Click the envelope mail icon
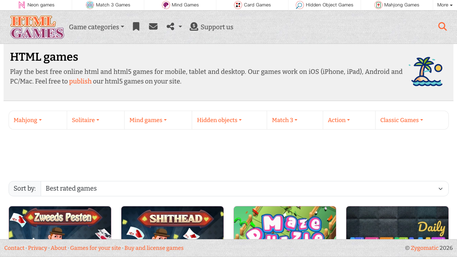 point(153,26)
